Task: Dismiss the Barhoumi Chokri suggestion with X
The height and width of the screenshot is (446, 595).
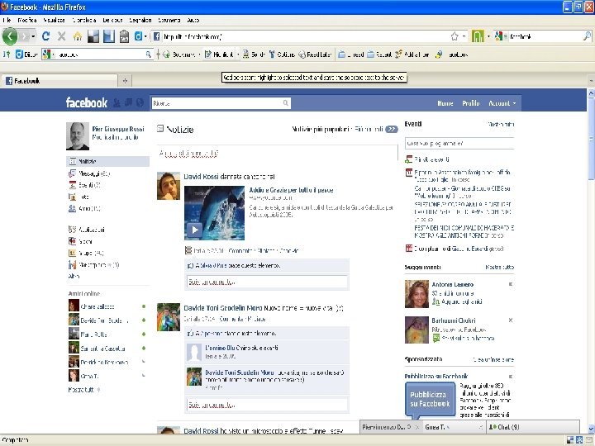Action: pyautogui.click(x=511, y=320)
